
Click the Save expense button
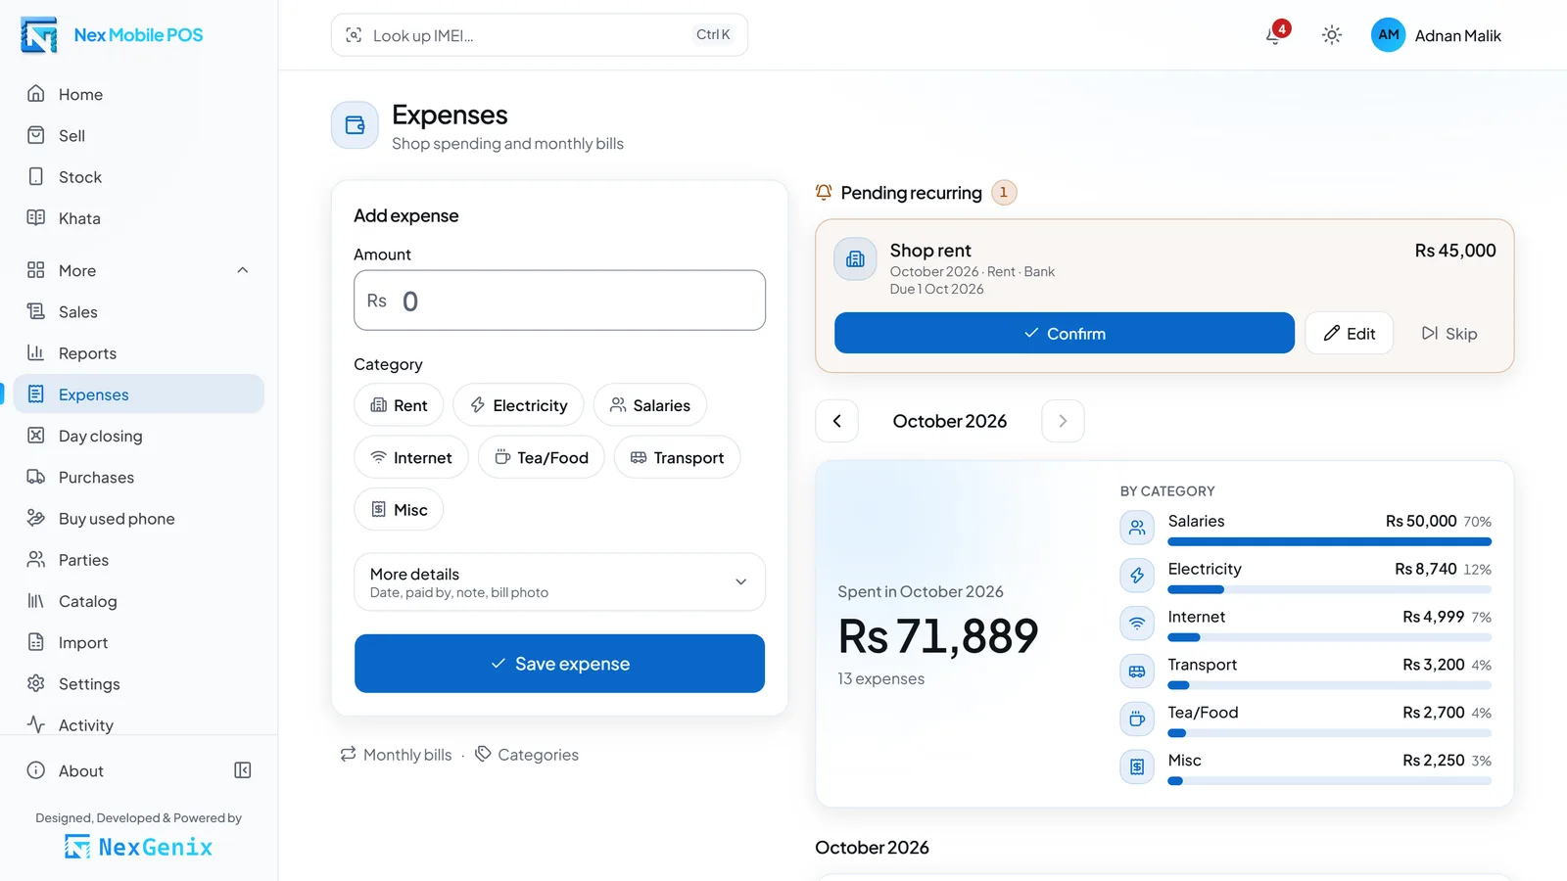pyautogui.click(x=559, y=664)
